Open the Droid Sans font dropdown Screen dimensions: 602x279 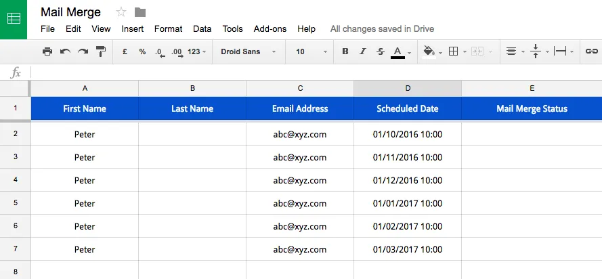click(249, 51)
